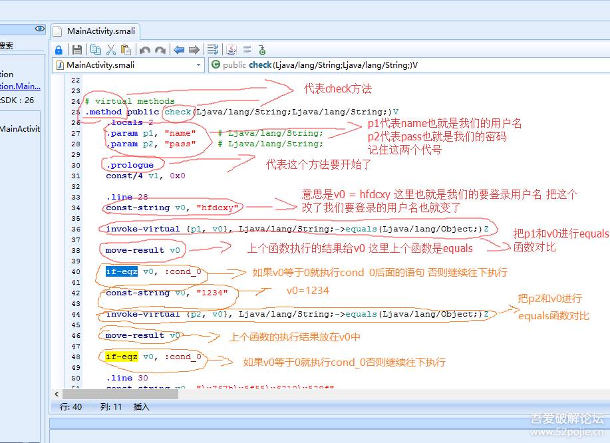The image size is (610, 443).
Task: Click 插入 insert mode in status bar
Action: [x=141, y=407]
